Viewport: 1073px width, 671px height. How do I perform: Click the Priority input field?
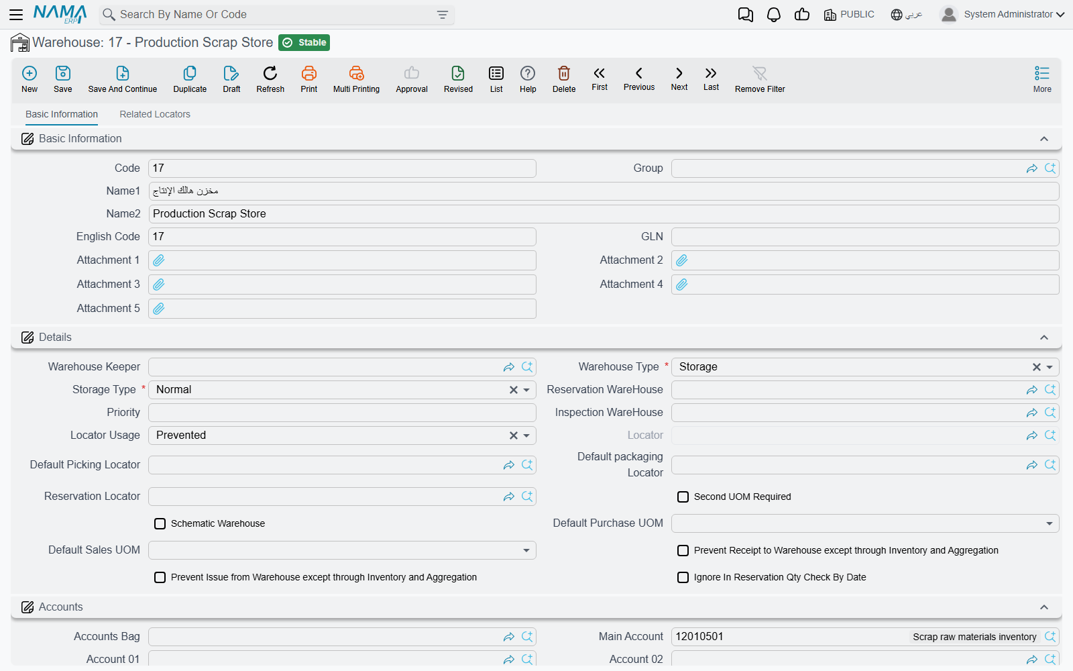coord(342,413)
